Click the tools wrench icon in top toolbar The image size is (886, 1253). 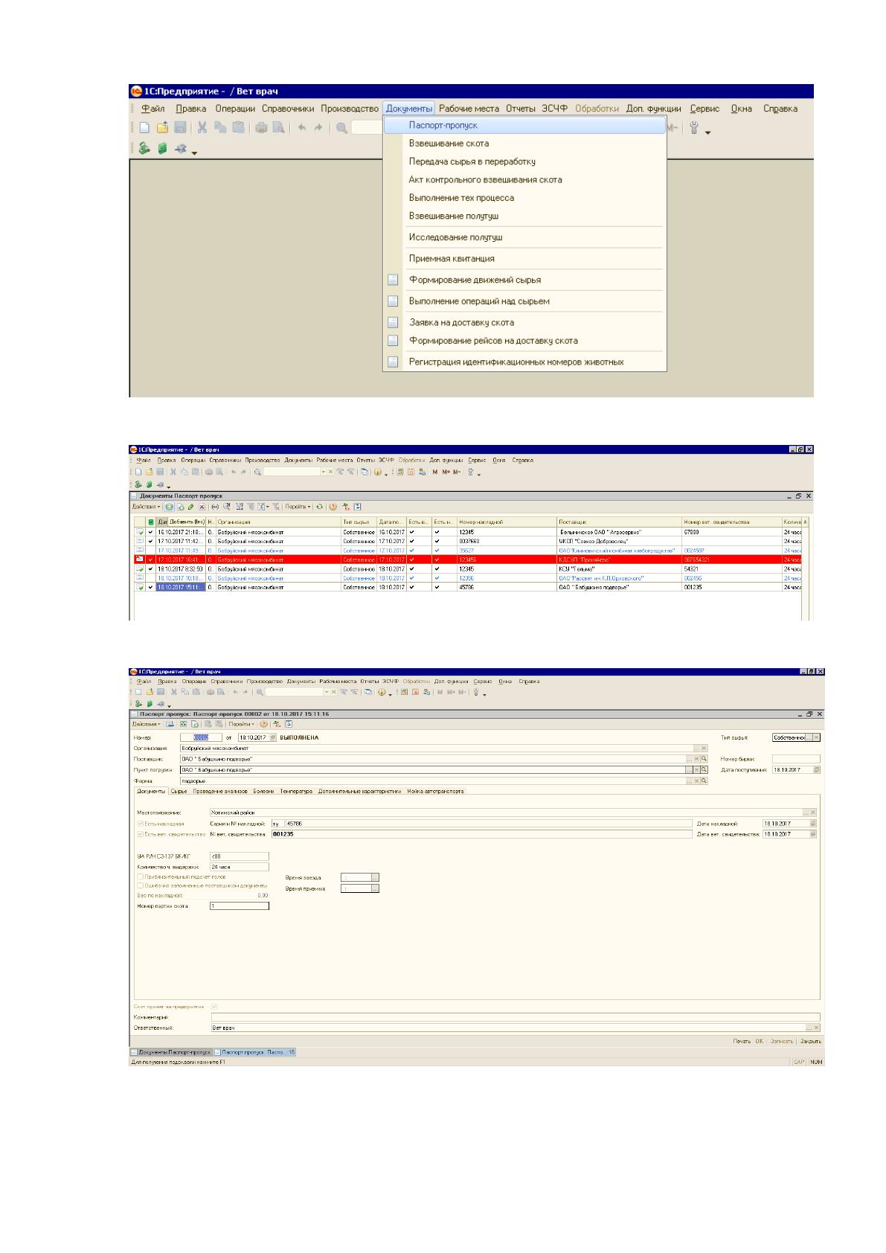pos(694,128)
